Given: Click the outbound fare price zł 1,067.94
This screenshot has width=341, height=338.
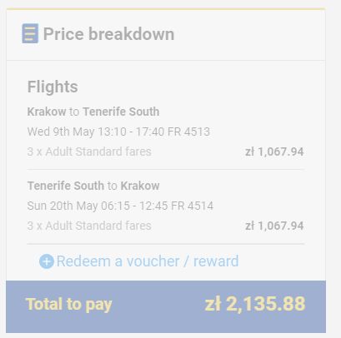Looking at the screenshot, I should pos(274,152).
